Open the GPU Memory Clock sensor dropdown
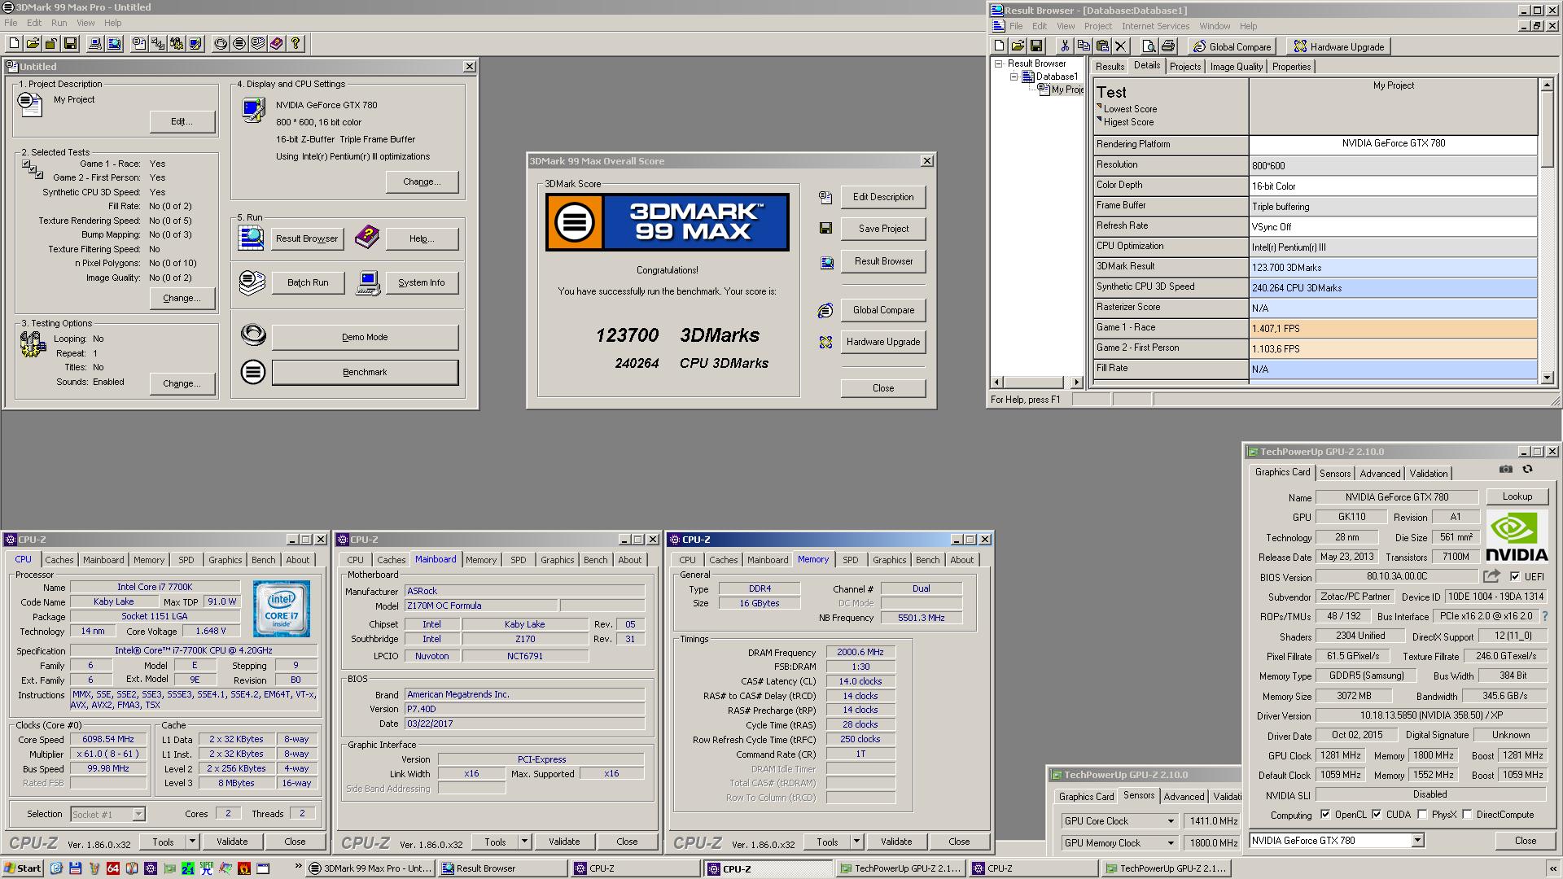 (x=1171, y=843)
